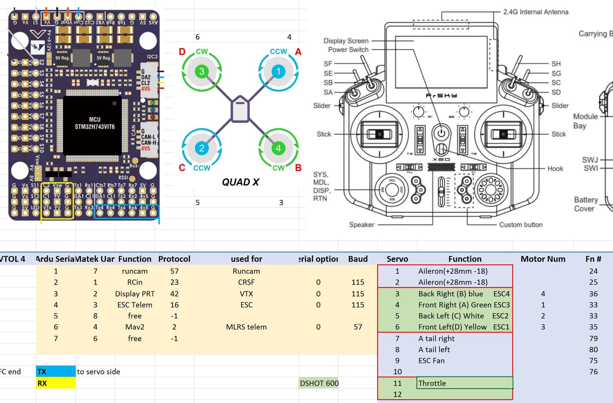Screen dimensions: 613x403
Task: Click motor 3 green circle in diagram
Action: [201, 71]
